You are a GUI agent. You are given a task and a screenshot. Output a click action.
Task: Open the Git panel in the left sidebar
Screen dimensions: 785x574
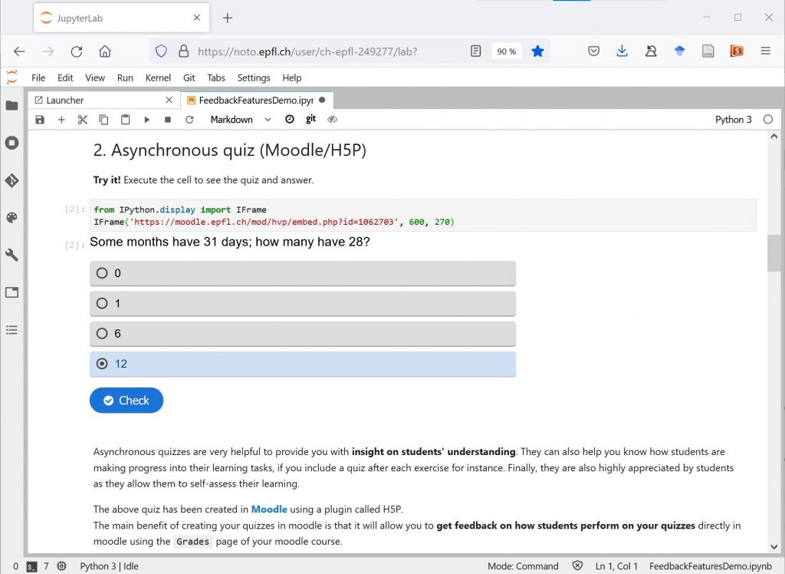(11, 181)
